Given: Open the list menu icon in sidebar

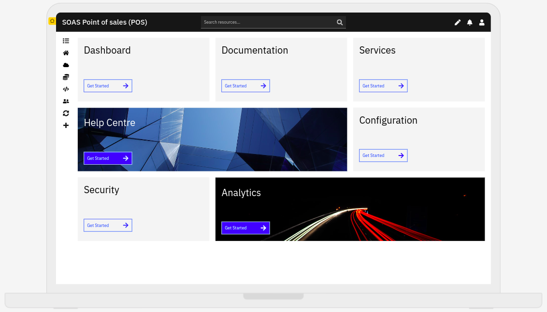Looking at the screenshot, I should pos(66,41).
